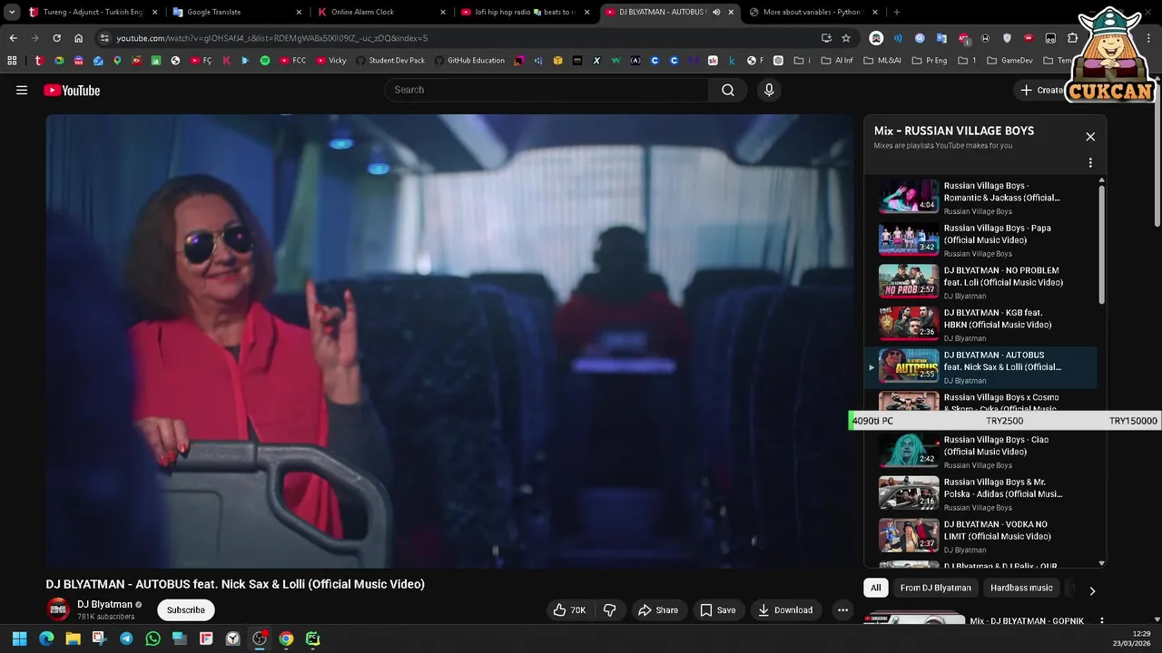This screenshot has width=1162, height=653.
Task: Show more filter chips with arrow
Action: tap(1092, 590)
